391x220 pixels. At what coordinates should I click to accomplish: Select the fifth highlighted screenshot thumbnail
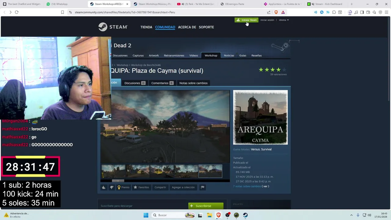click(x=210, y=171)
